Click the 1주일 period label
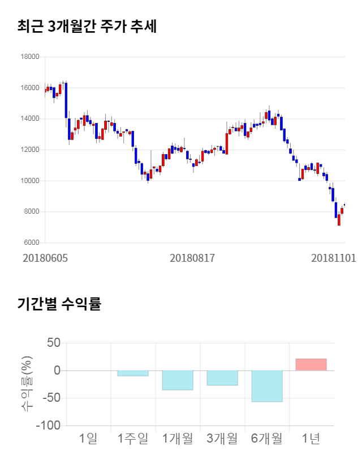Screen dimensions: 362x459 (x=133, y=438)
